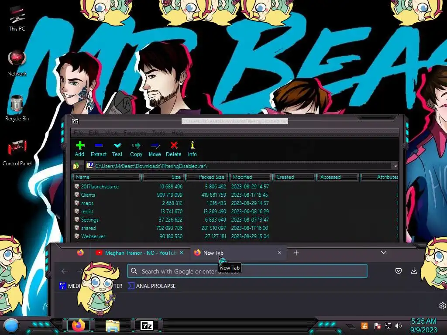Select the redist folder row

pos(235,212)
